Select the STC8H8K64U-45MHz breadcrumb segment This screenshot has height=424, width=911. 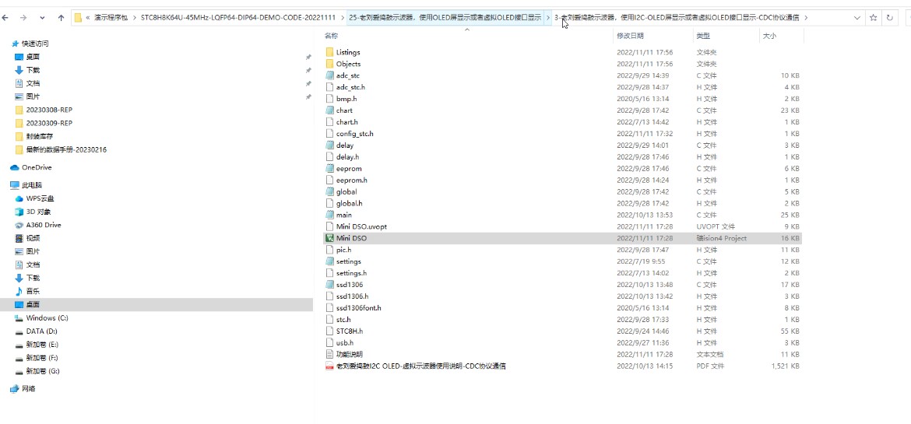238,17
